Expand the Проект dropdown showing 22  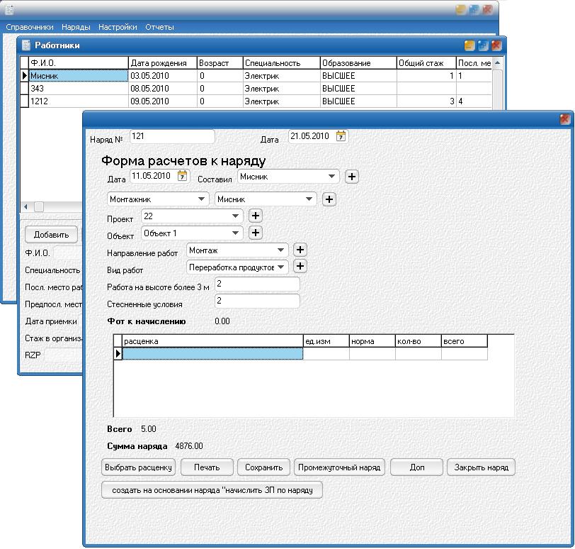point(236,216)
